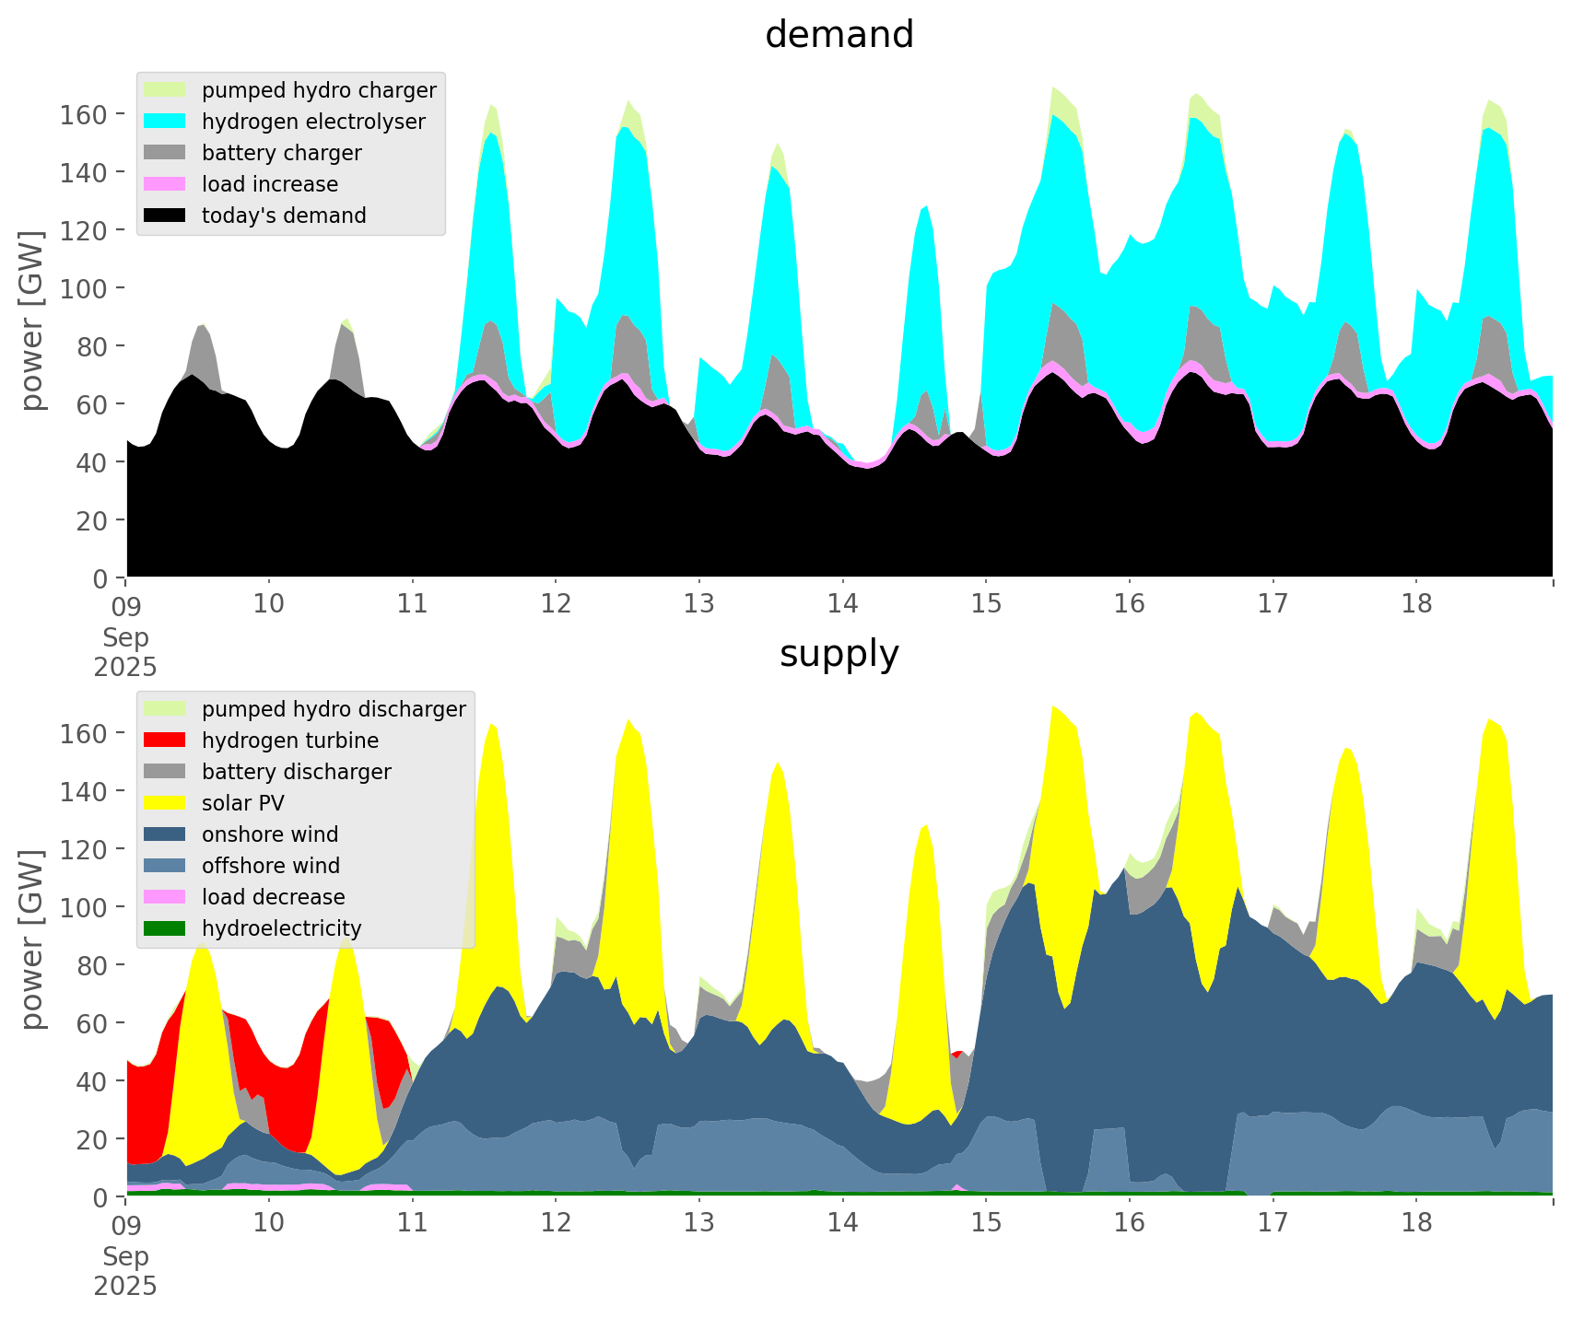The height and width of the screenshot is (1318, 1572).
Task: Click the "supply" chart title
Action: point(839,654)
